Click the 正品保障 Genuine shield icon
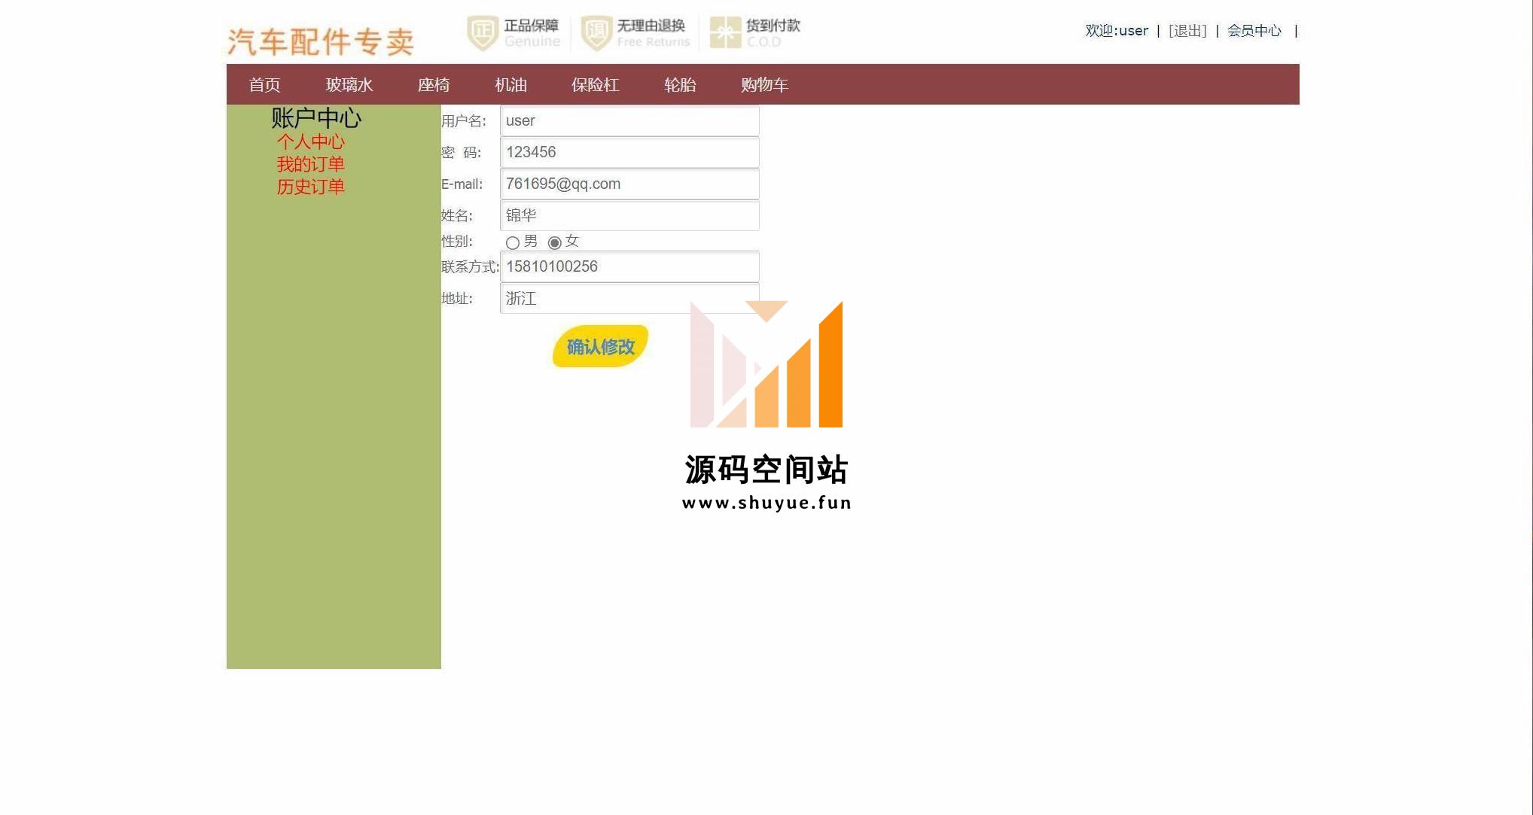This screenshot has width=1533, height=815. pyautogui.click(x=483, y=33)
